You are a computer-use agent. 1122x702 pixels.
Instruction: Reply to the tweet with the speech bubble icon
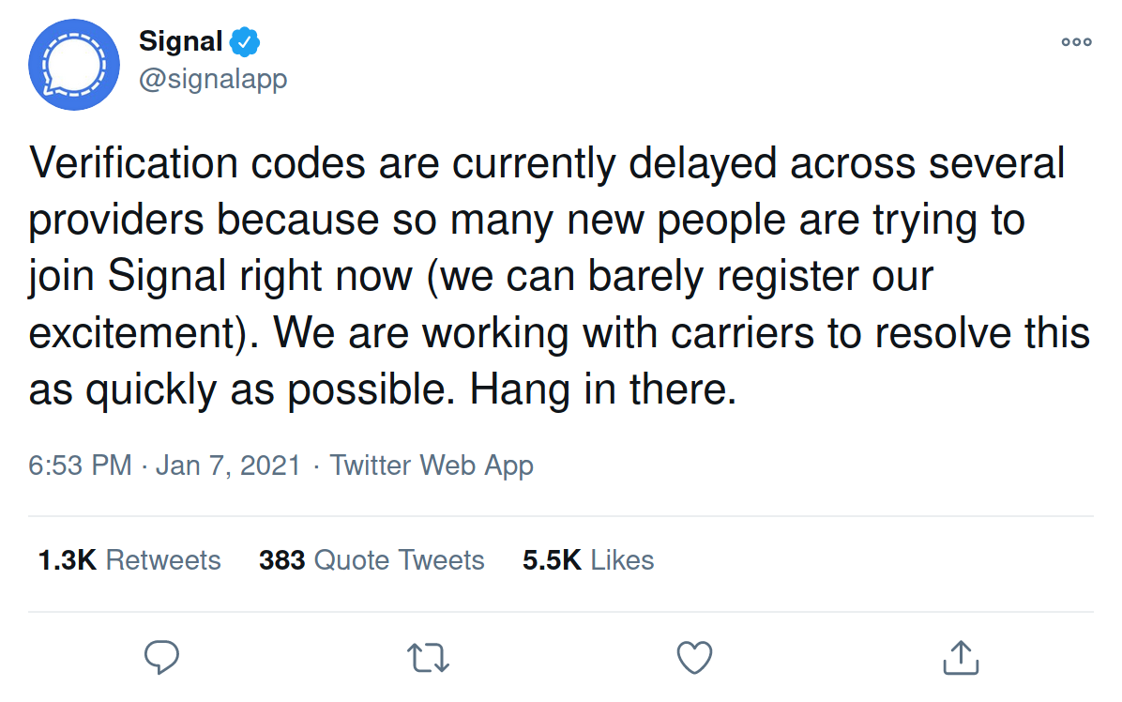click(162, 657)
